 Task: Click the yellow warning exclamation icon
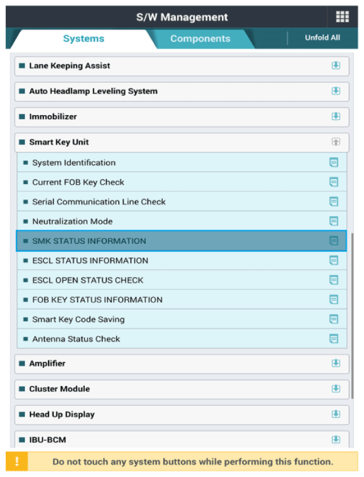(17, 461)
